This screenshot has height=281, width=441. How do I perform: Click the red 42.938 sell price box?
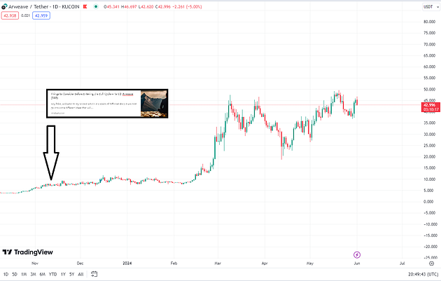[10, 15]
